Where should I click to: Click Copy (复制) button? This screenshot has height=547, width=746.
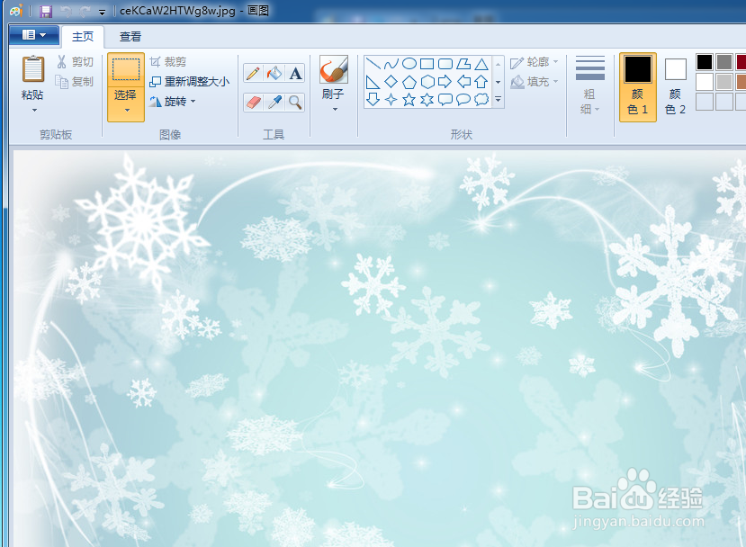[x=74, y=82]
